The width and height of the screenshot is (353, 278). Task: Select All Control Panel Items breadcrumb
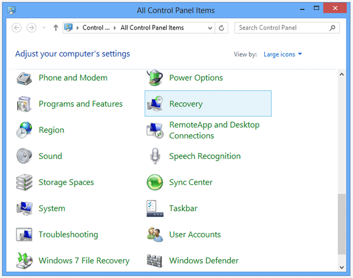coord(152,28)
